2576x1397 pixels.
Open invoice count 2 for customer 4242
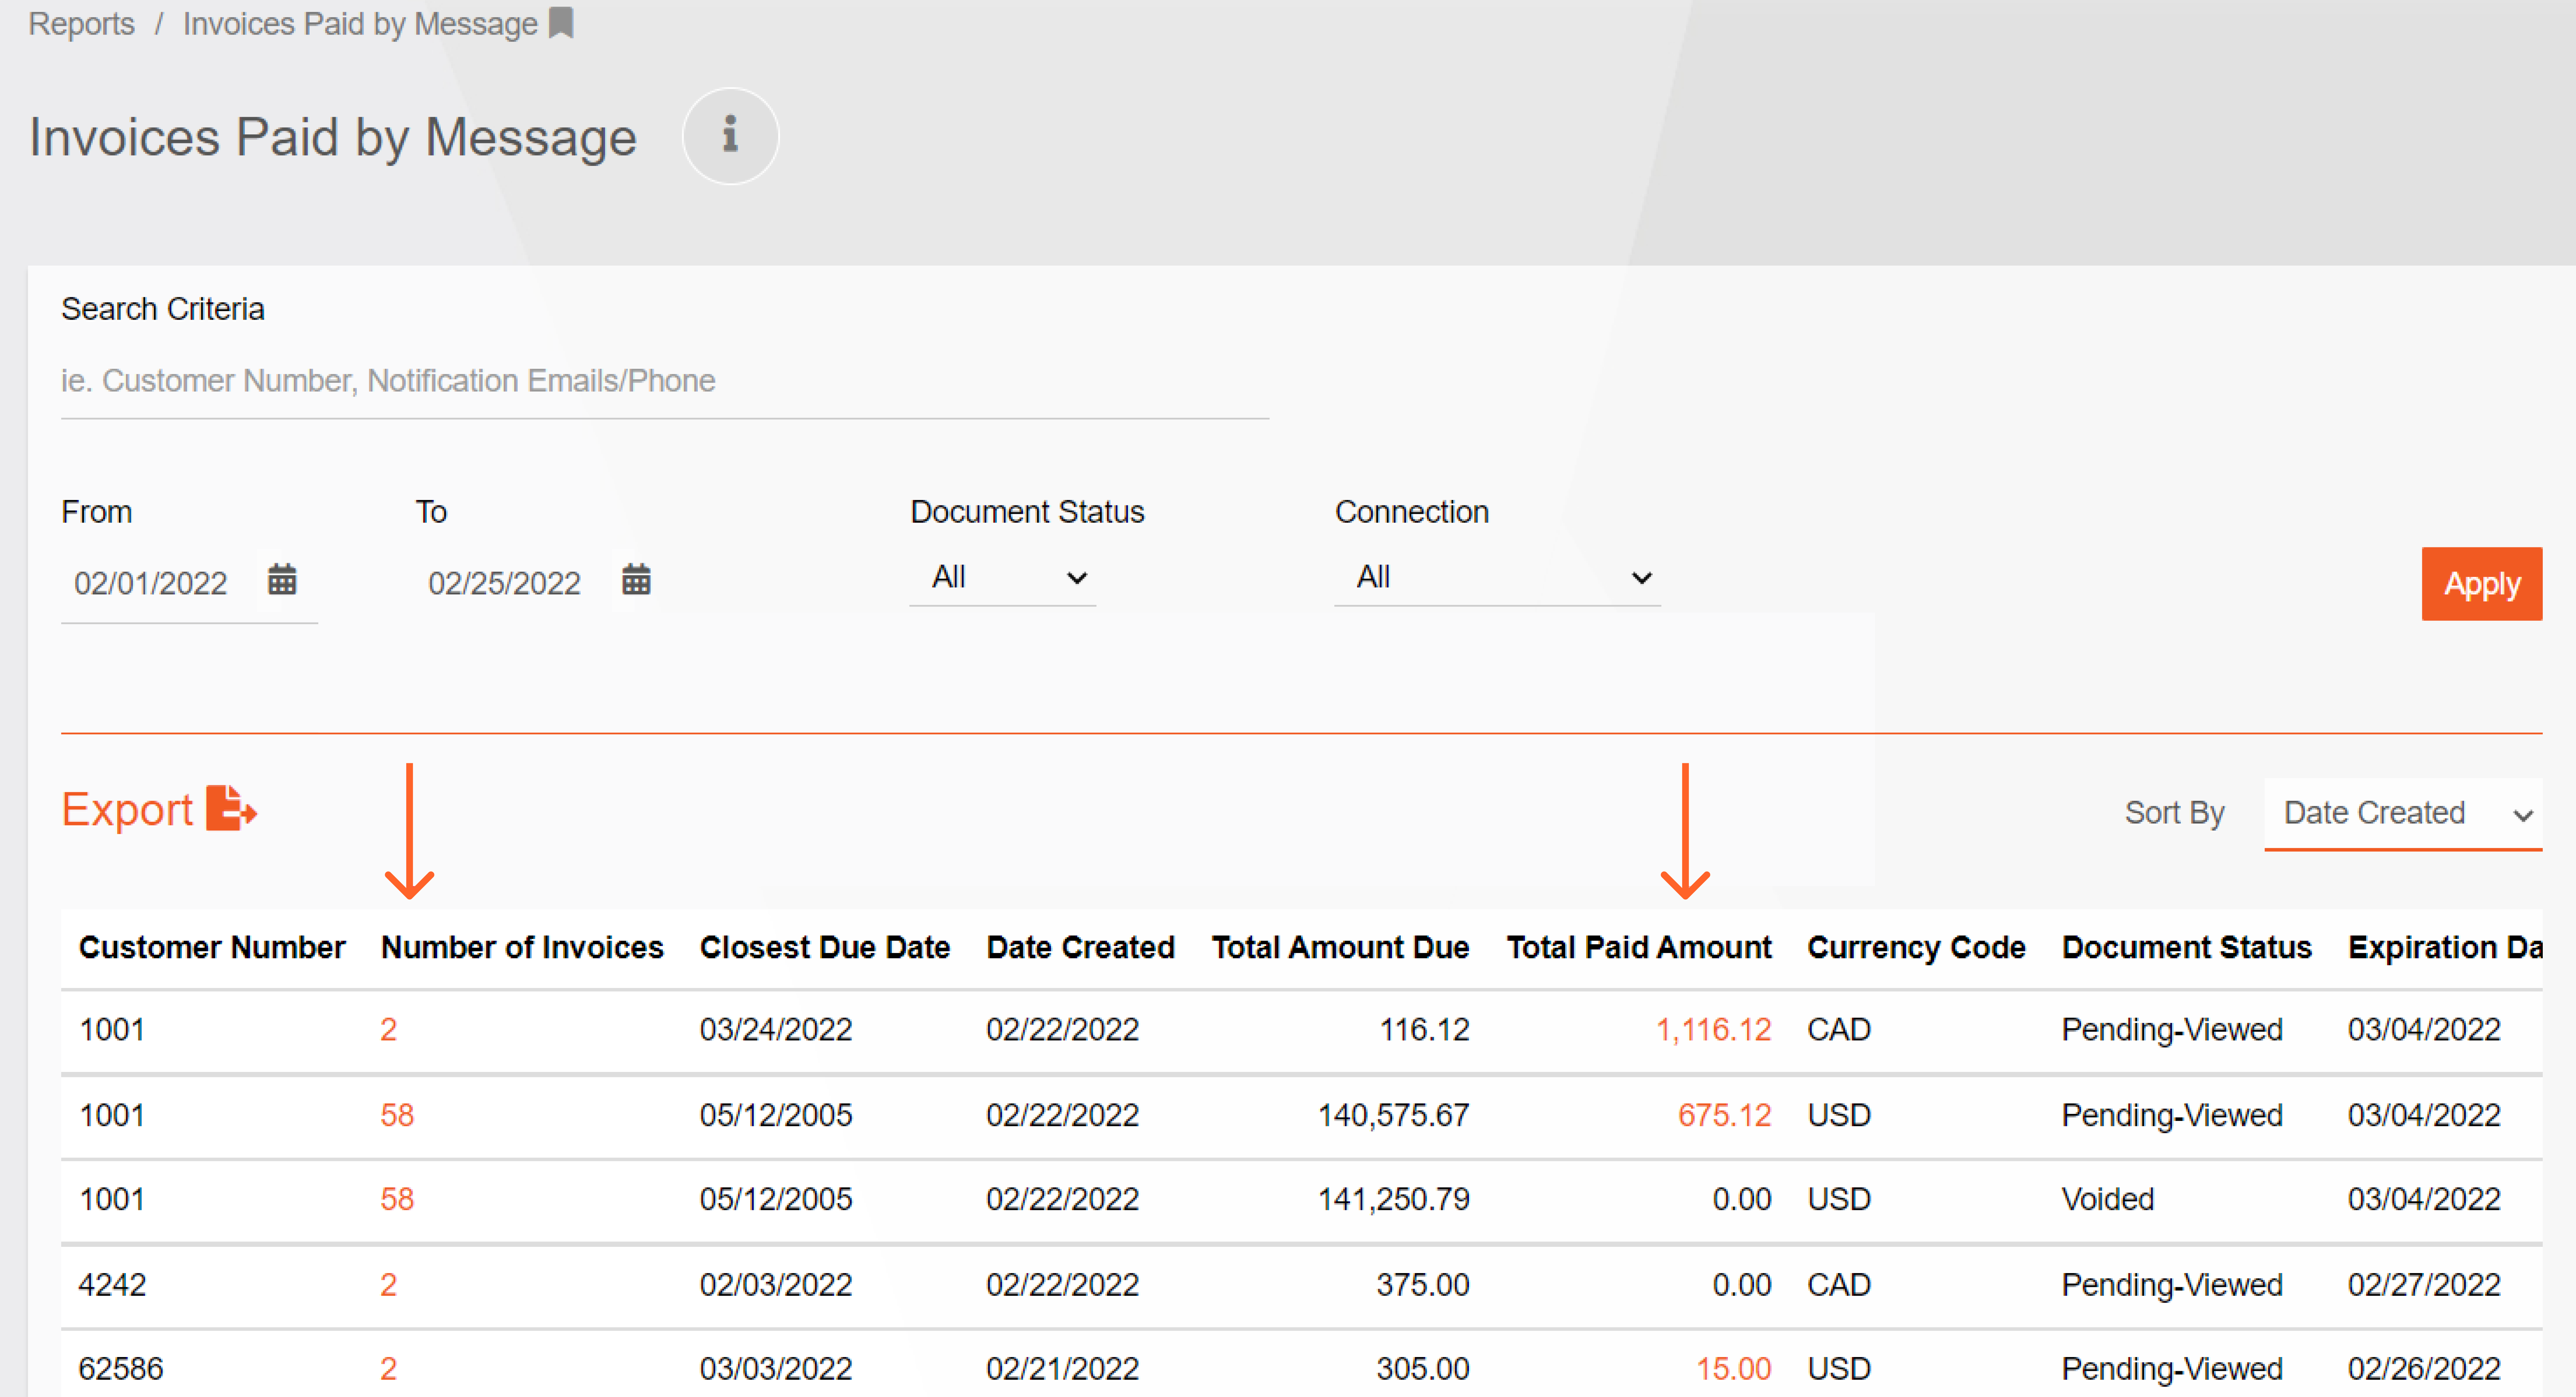[x=389, y=1284]
